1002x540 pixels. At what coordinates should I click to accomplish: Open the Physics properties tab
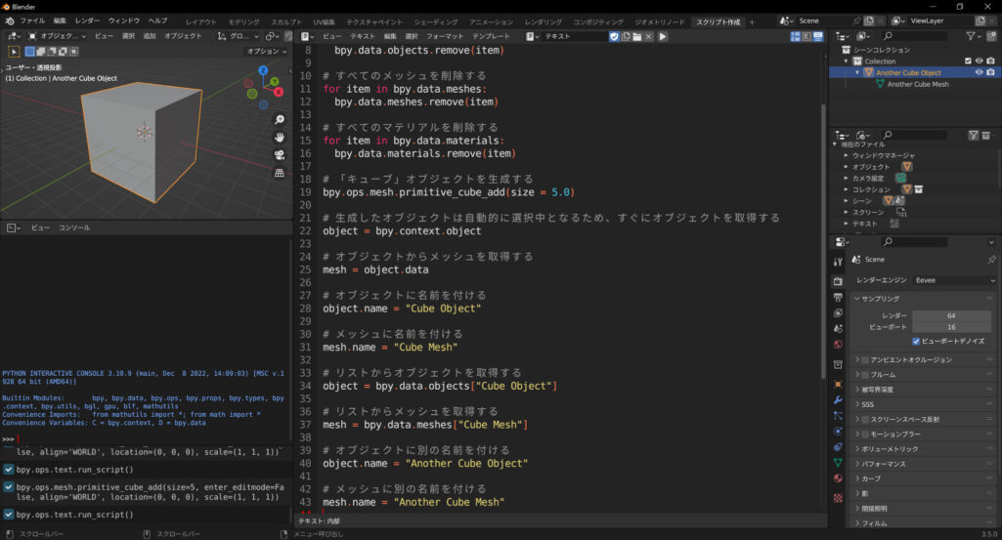(838, 431)
